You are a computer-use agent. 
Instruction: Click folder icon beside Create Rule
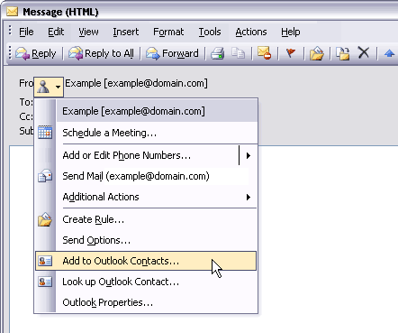[x=45, y=219]
